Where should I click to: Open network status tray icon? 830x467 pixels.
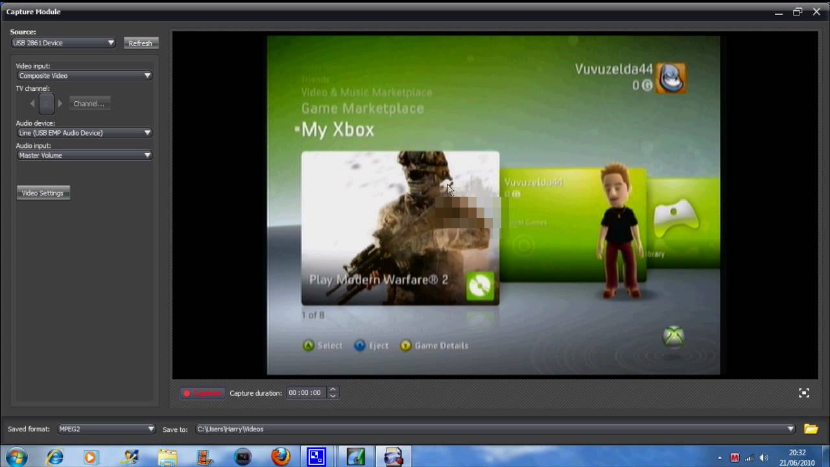pyautogui.click(x=749, y=458)
